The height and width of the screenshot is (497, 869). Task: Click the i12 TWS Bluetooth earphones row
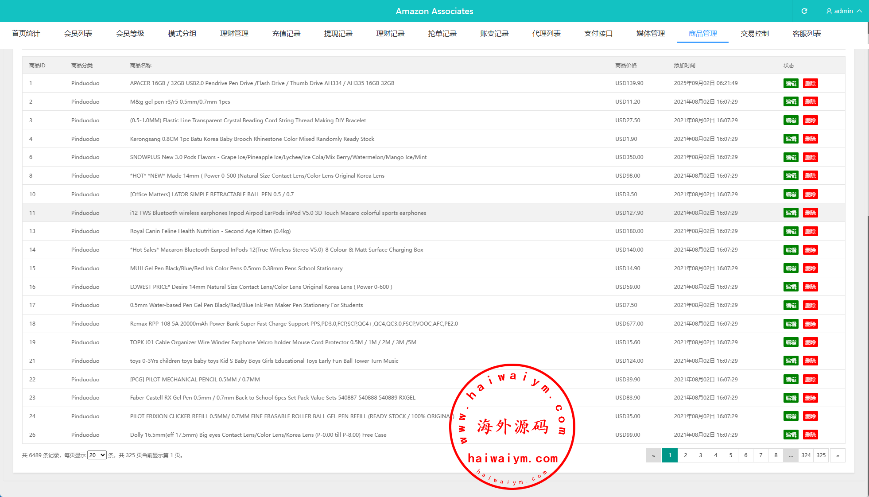click(278, 213)
